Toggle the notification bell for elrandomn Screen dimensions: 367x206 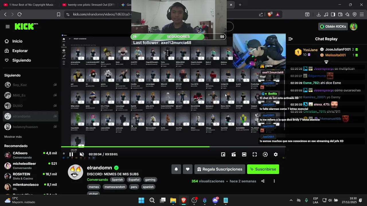click(176, 169)
